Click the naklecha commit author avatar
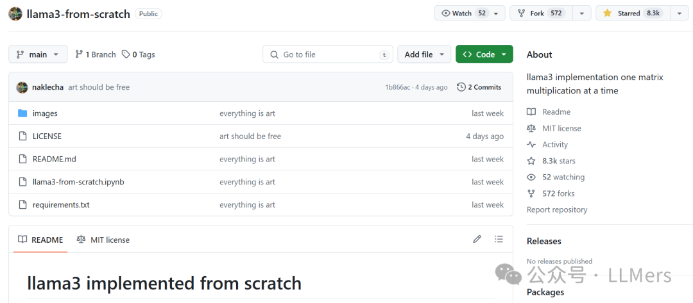The image size is (693, 303). point(22,87)
